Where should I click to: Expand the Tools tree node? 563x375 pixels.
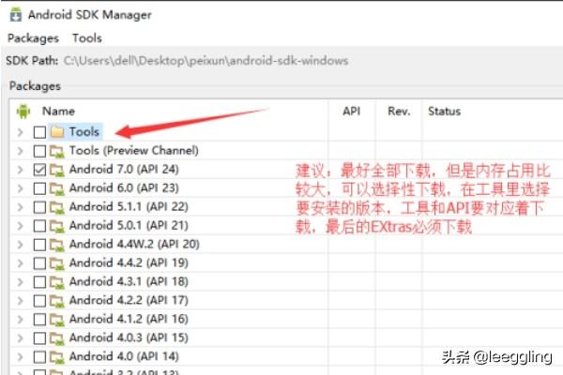(20, 132)
